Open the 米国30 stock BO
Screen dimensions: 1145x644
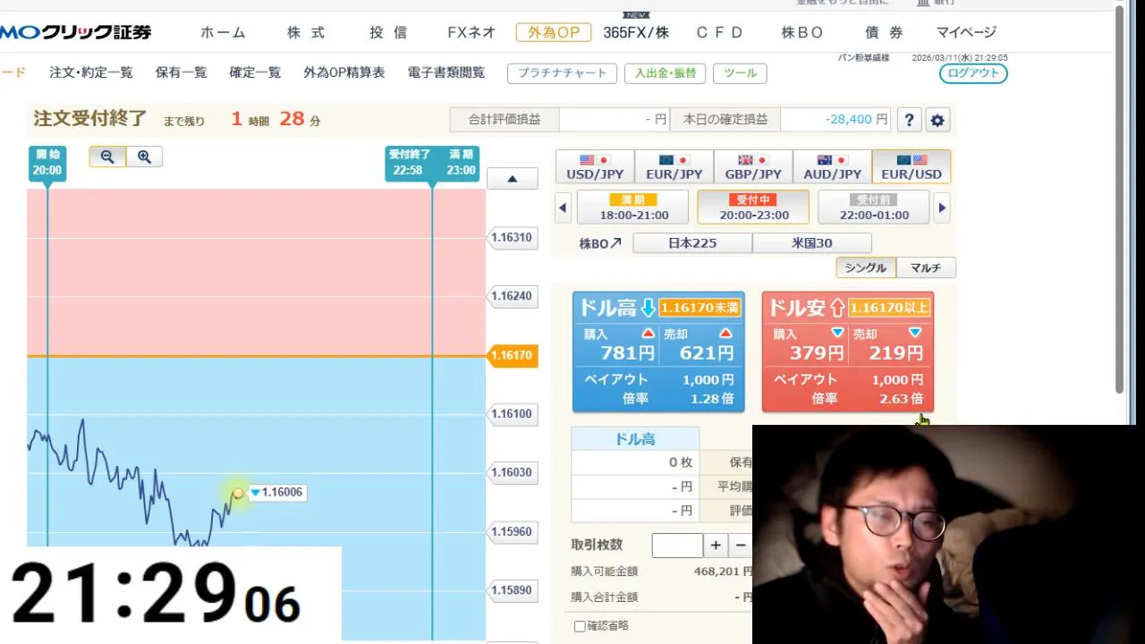tap(811, 243)
